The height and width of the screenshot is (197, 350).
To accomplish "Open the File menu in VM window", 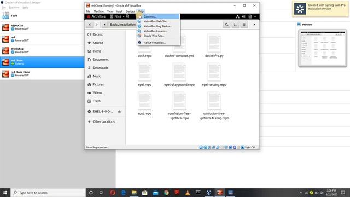I will pos(88,11).
